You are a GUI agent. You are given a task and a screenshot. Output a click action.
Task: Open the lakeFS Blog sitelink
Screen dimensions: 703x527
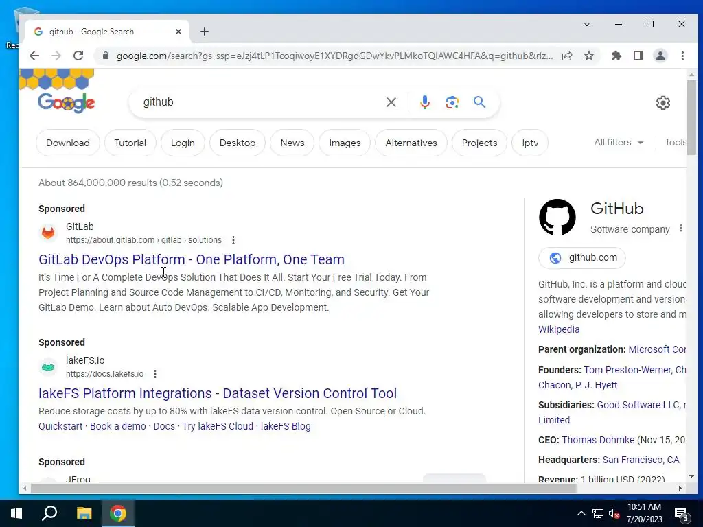pos(286,426)
